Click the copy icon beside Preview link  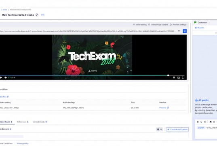(x=168, y=107)
